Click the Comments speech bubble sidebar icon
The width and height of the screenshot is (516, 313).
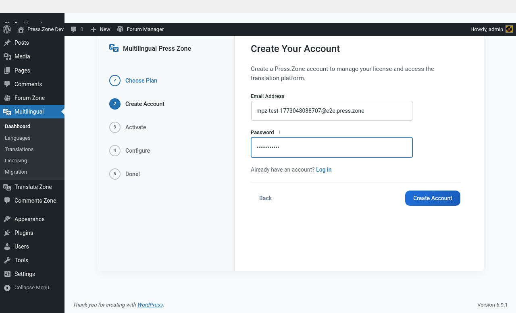pos(7,84)
